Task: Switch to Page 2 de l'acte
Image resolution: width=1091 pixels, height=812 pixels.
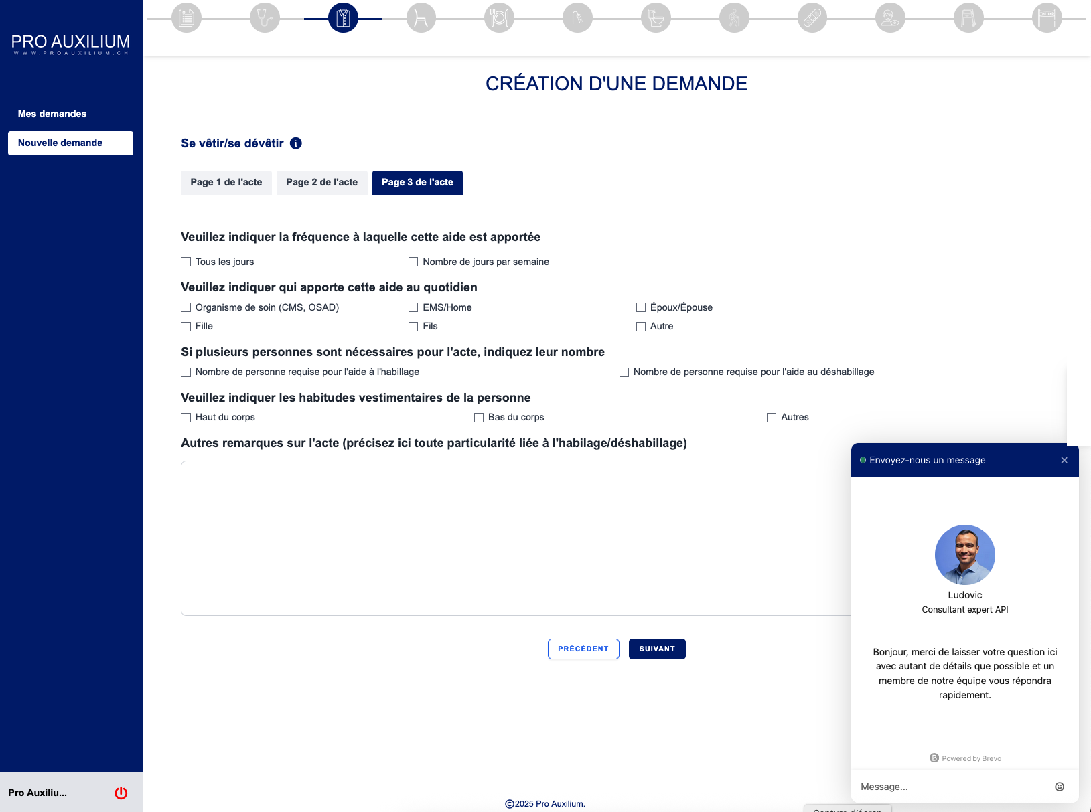Action: point(321,182)
